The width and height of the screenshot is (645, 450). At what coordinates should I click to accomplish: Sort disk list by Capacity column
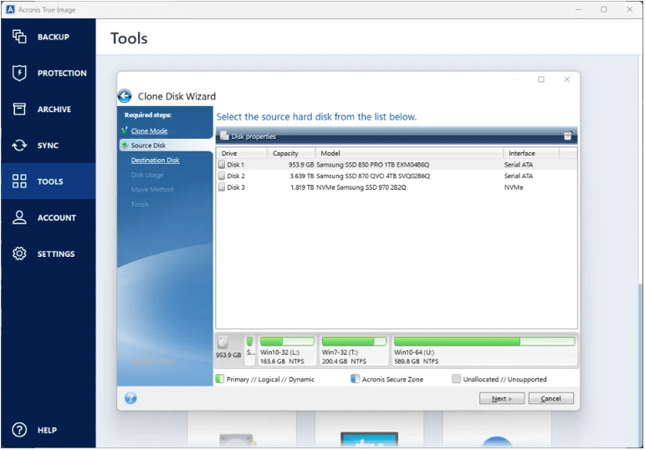click(x=290, y=154)
